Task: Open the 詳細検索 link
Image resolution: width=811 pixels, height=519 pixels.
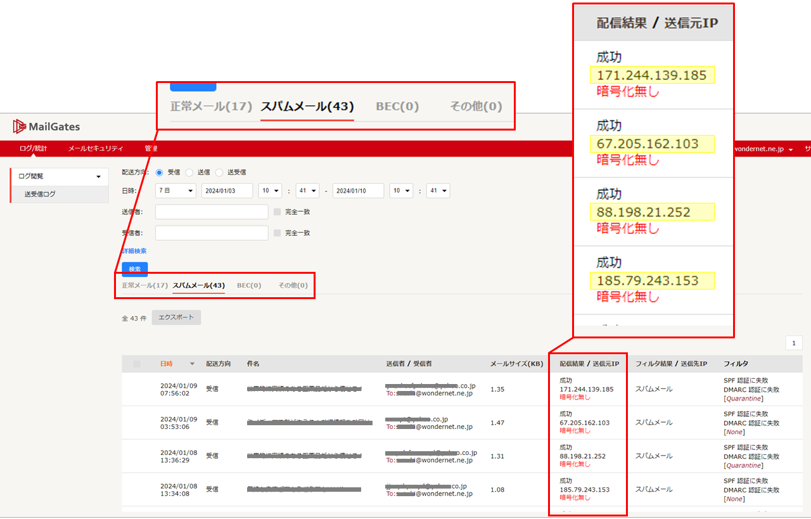Action: coord(134,251)
